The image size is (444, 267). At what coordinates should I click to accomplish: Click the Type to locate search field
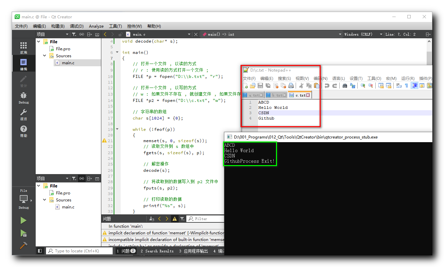click(79, 251)
